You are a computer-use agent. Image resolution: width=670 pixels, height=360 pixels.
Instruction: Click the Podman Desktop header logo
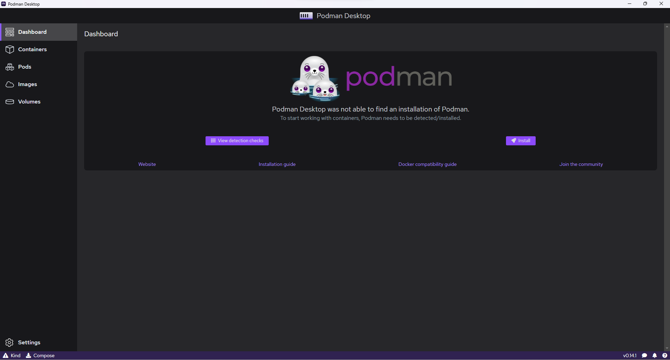click(305, 15)
